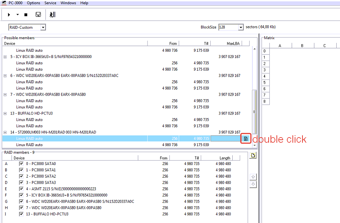The height and width of the screenshot is (223, 340).
Task: Collapse device 5 - ICY BOX IB-366StU3+B
Action: pos(5,57)
